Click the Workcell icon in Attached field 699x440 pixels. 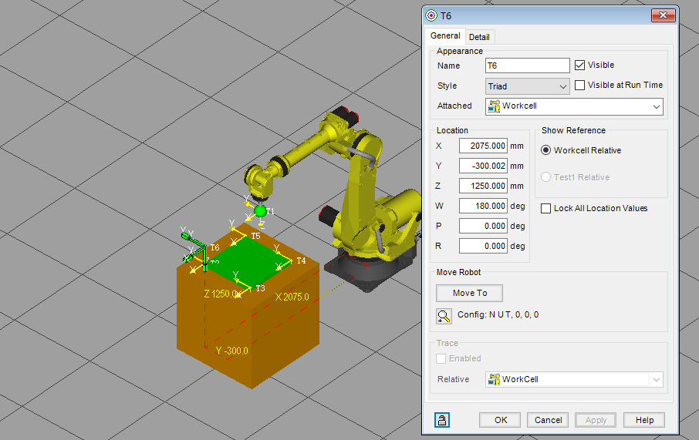[x=494, y=106]
